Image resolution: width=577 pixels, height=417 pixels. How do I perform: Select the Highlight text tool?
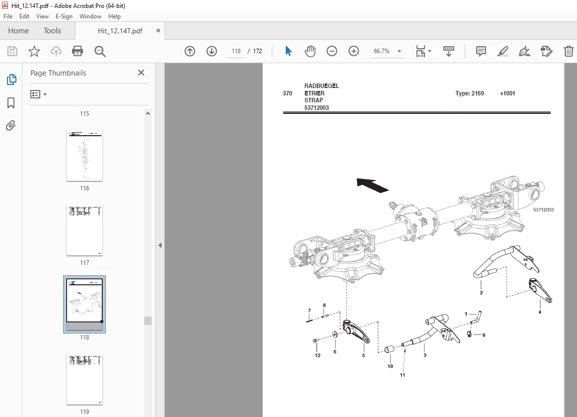point(502,51)
